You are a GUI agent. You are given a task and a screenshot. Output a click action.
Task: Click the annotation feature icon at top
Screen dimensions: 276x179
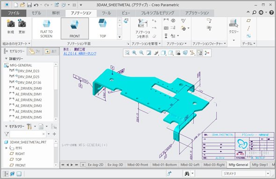tap(209, 21)
